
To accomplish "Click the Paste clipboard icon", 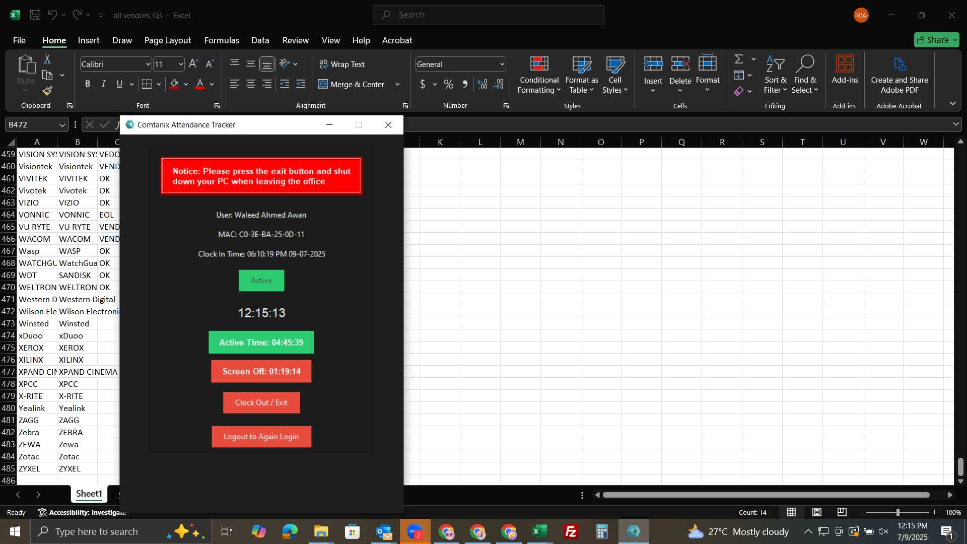I will (26, 65).
